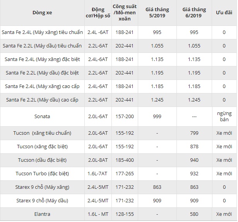This screenshot has width=238, height=222.
Task: Click the Tucson (dầu đặc biệt) cell
Action: (x=42, y=160)
